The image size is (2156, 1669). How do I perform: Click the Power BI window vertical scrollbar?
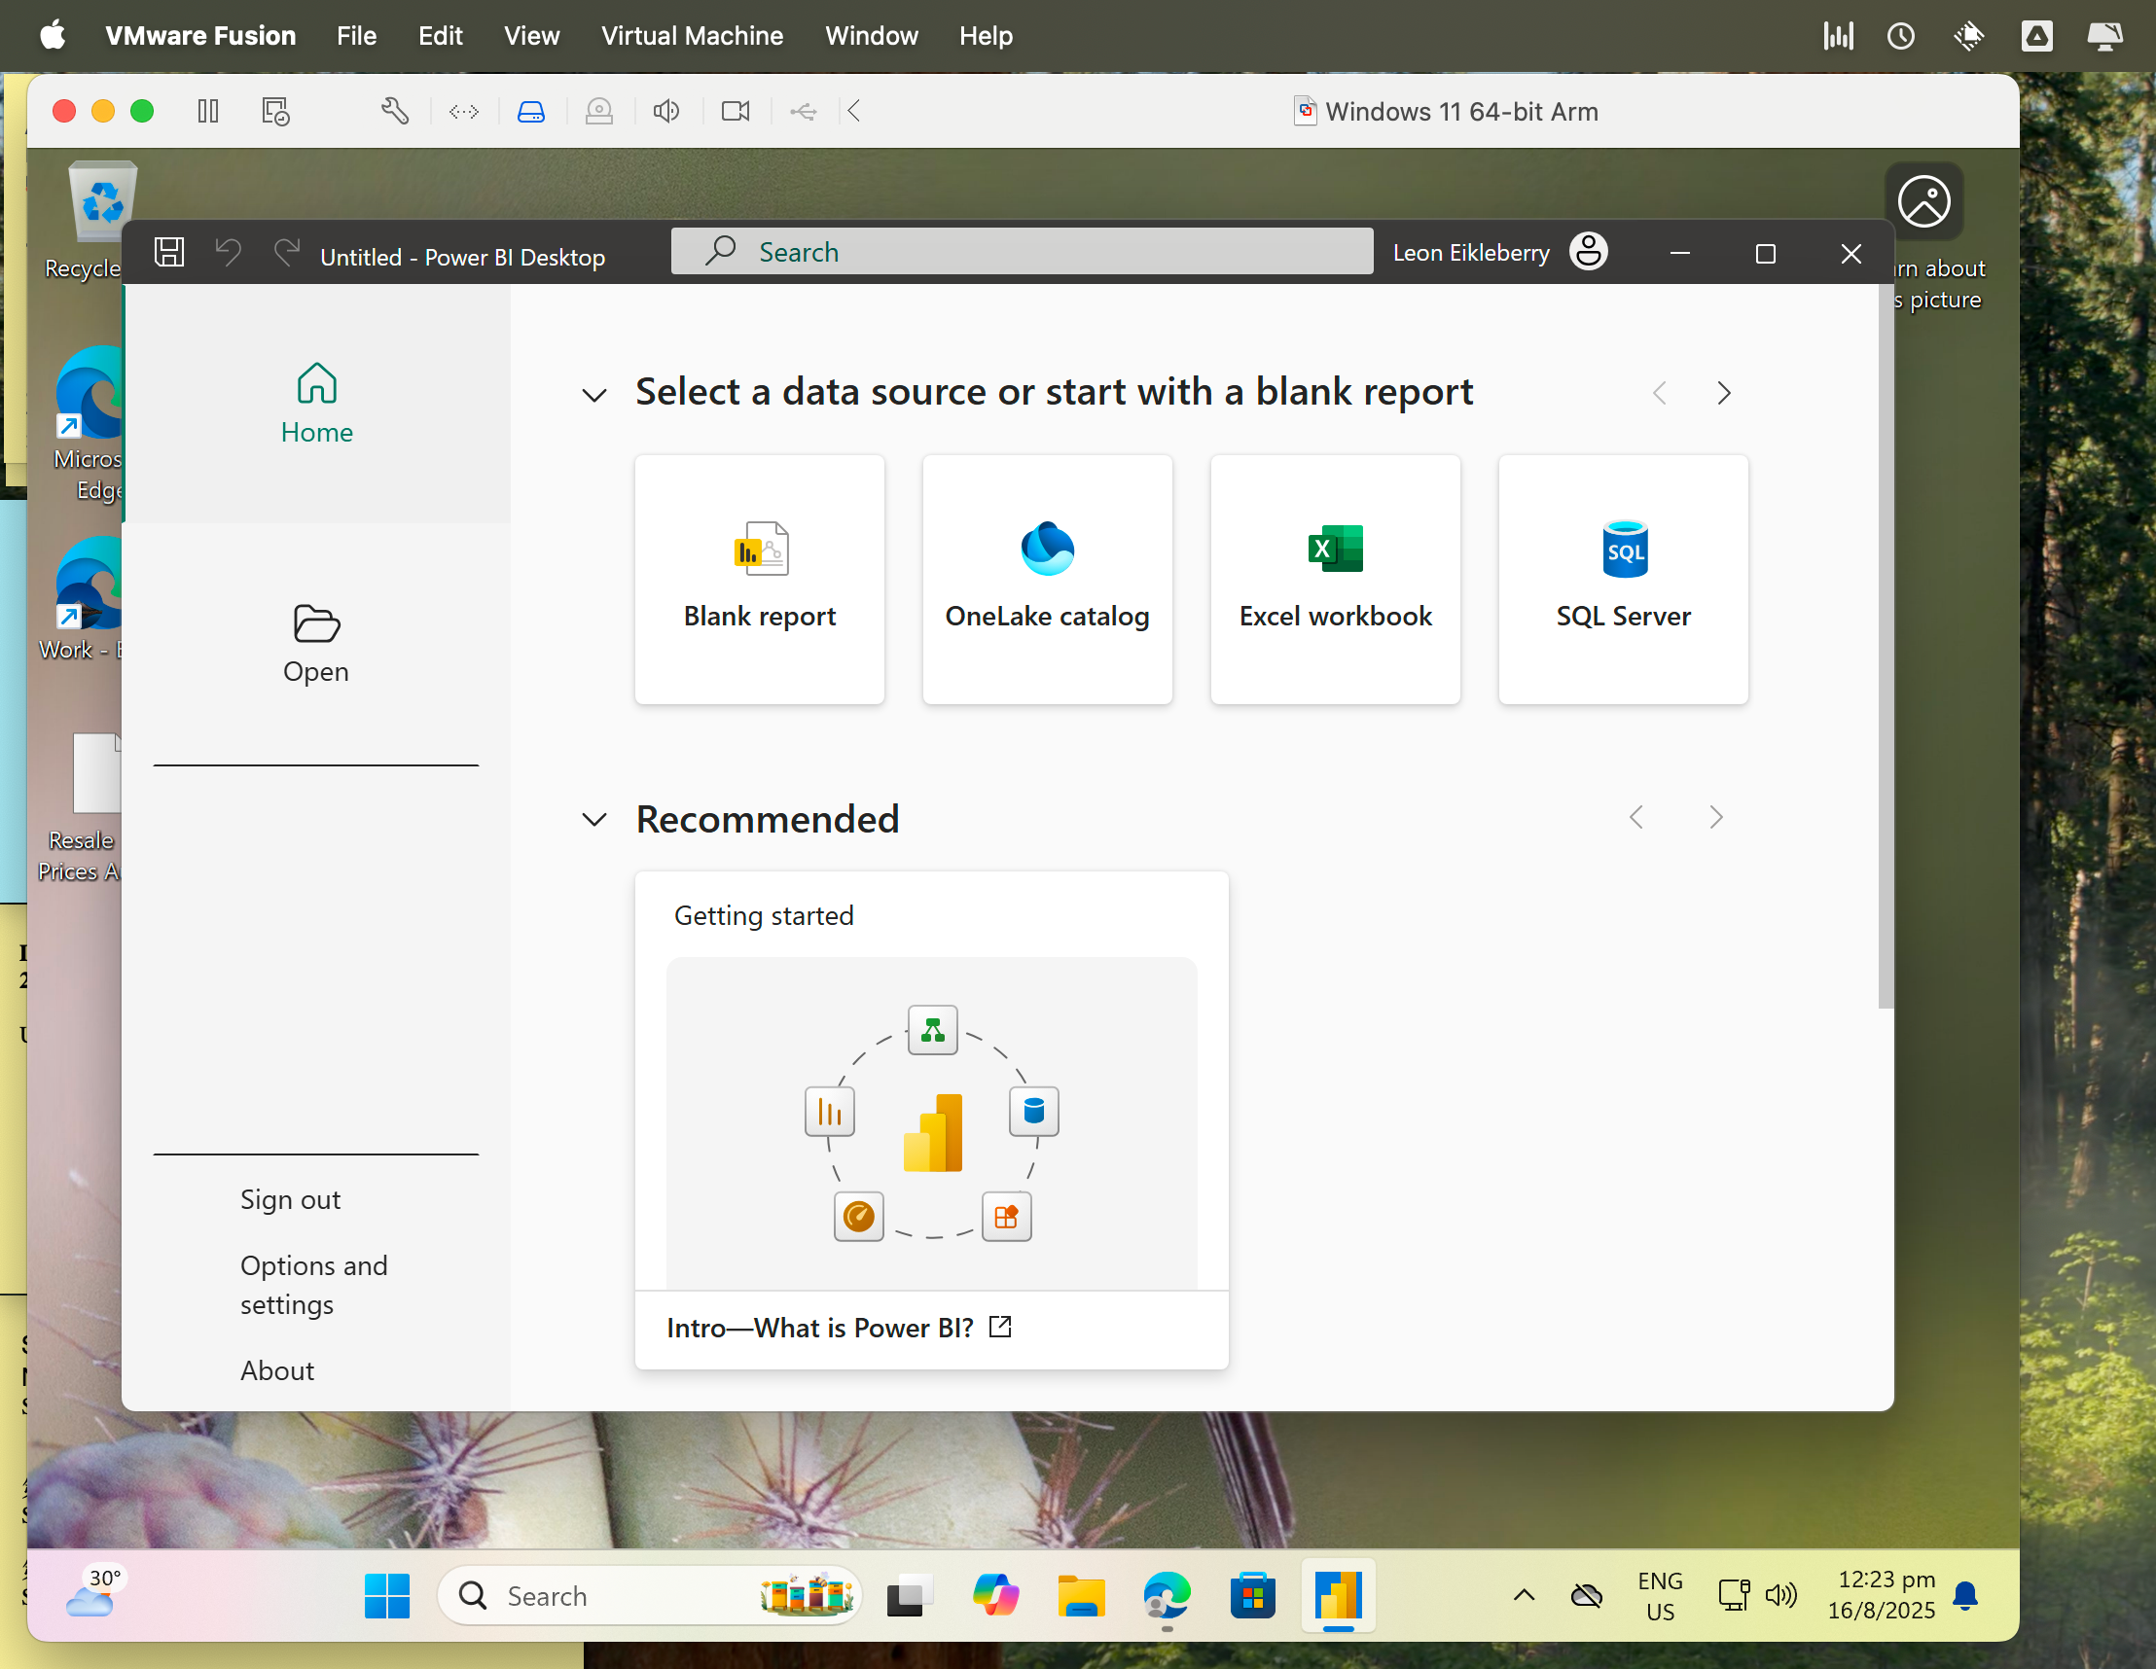coord(1886,647)
